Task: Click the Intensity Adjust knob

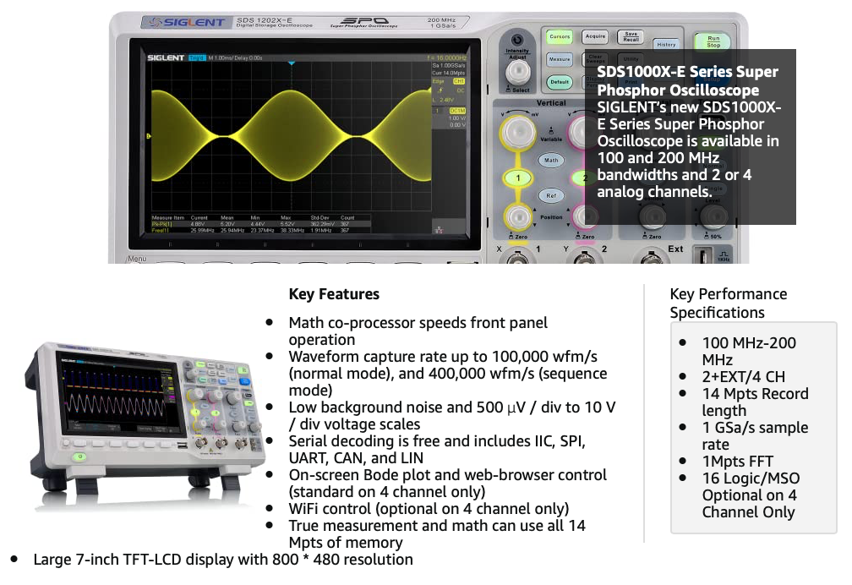Action: tap(518, 71)
